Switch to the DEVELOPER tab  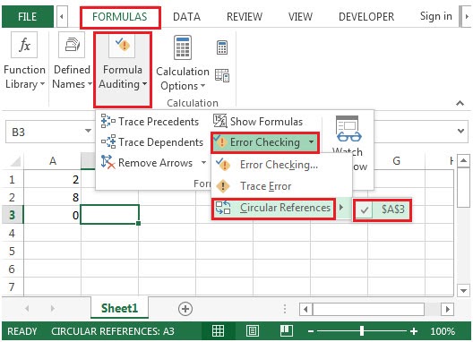pyautogui.click(x=366, y=17)
